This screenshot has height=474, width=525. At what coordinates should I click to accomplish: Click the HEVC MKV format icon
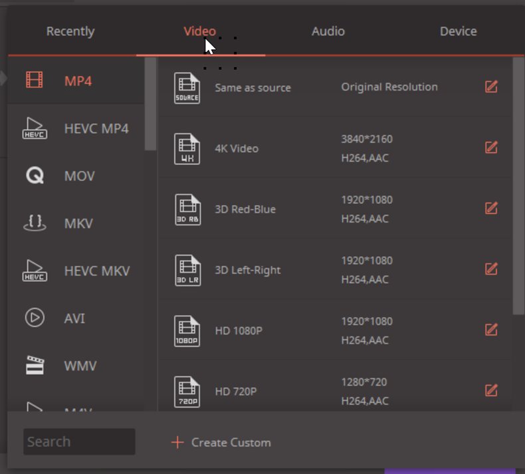(35, 271)
